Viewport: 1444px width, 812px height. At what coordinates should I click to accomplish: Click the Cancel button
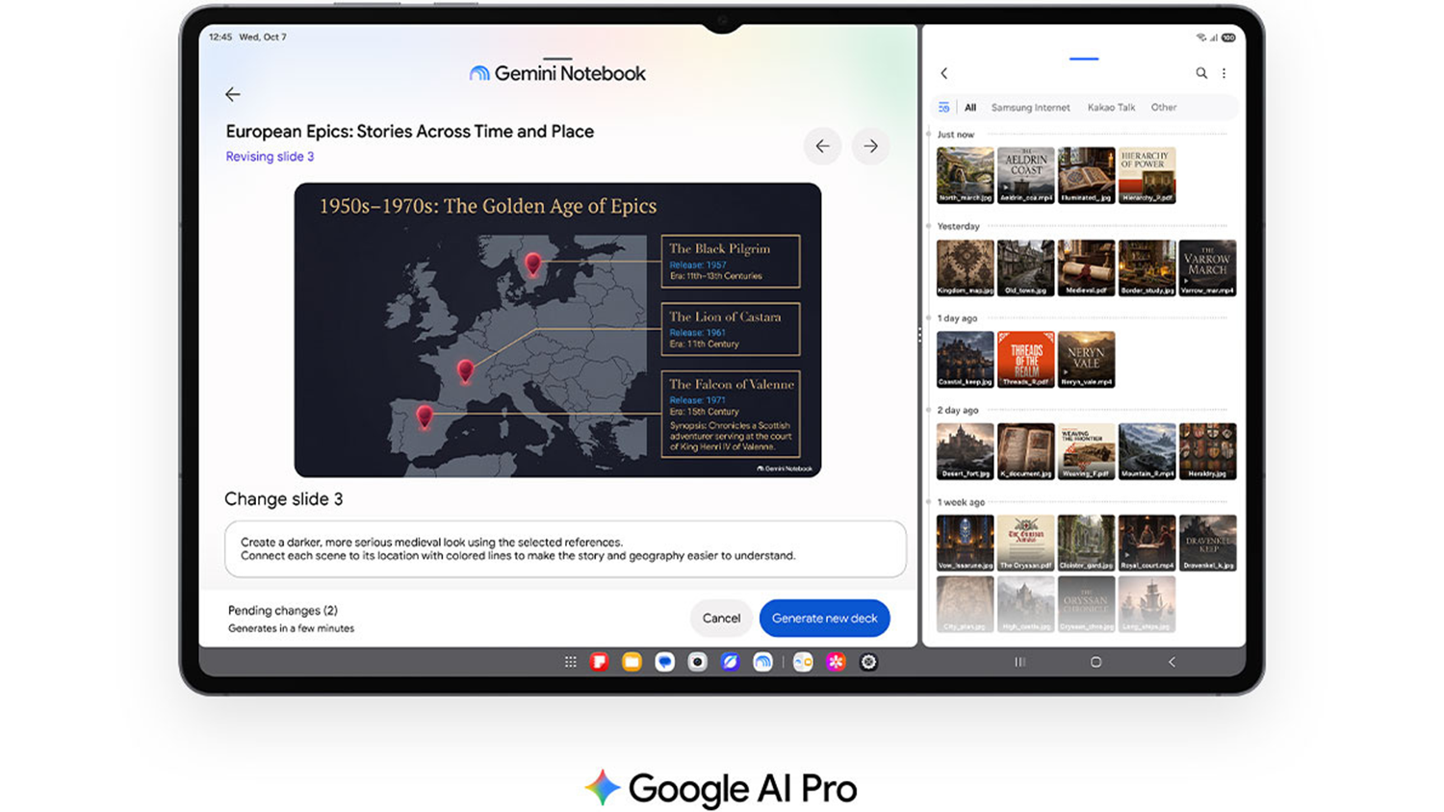(x=721, y=619)
